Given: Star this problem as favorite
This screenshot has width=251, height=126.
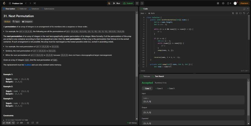Looking at the screenshot, I should [28, 123].
